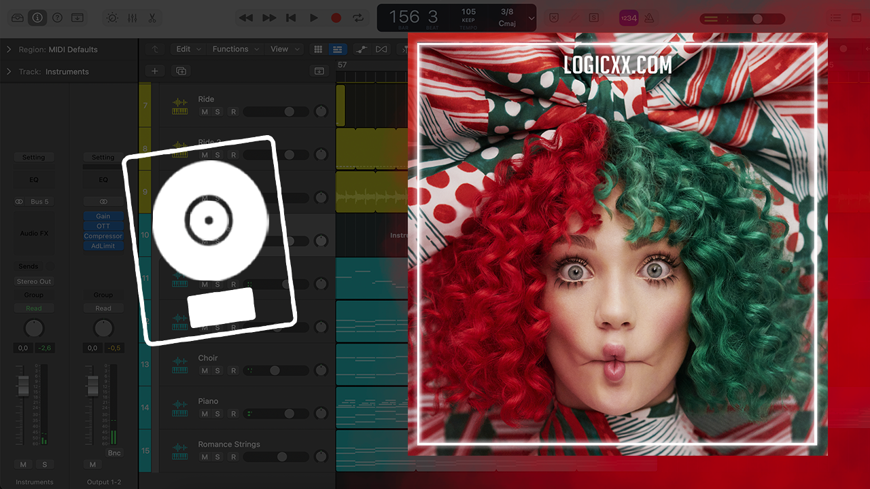Open the Editors with the scissors icon
Image resolution: width=870 pixels, height=489 pixels.
tap(152, 18)
